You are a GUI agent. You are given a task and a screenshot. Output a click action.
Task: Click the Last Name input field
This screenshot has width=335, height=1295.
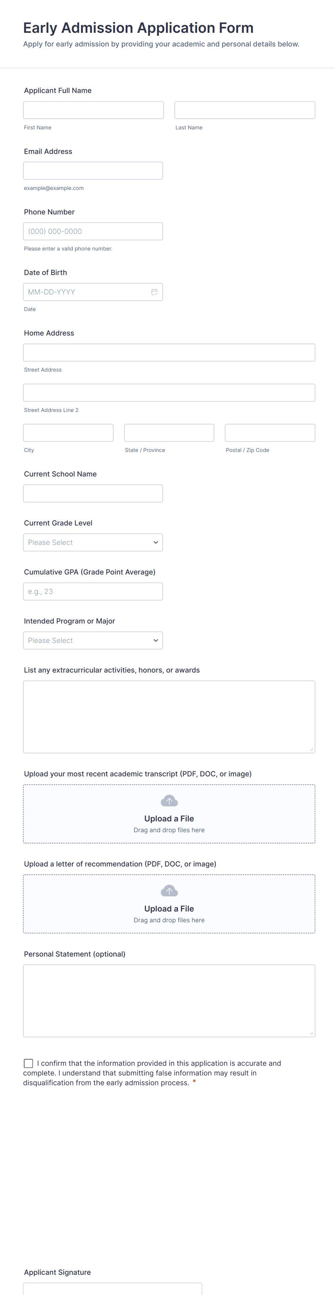pos(245,110)
